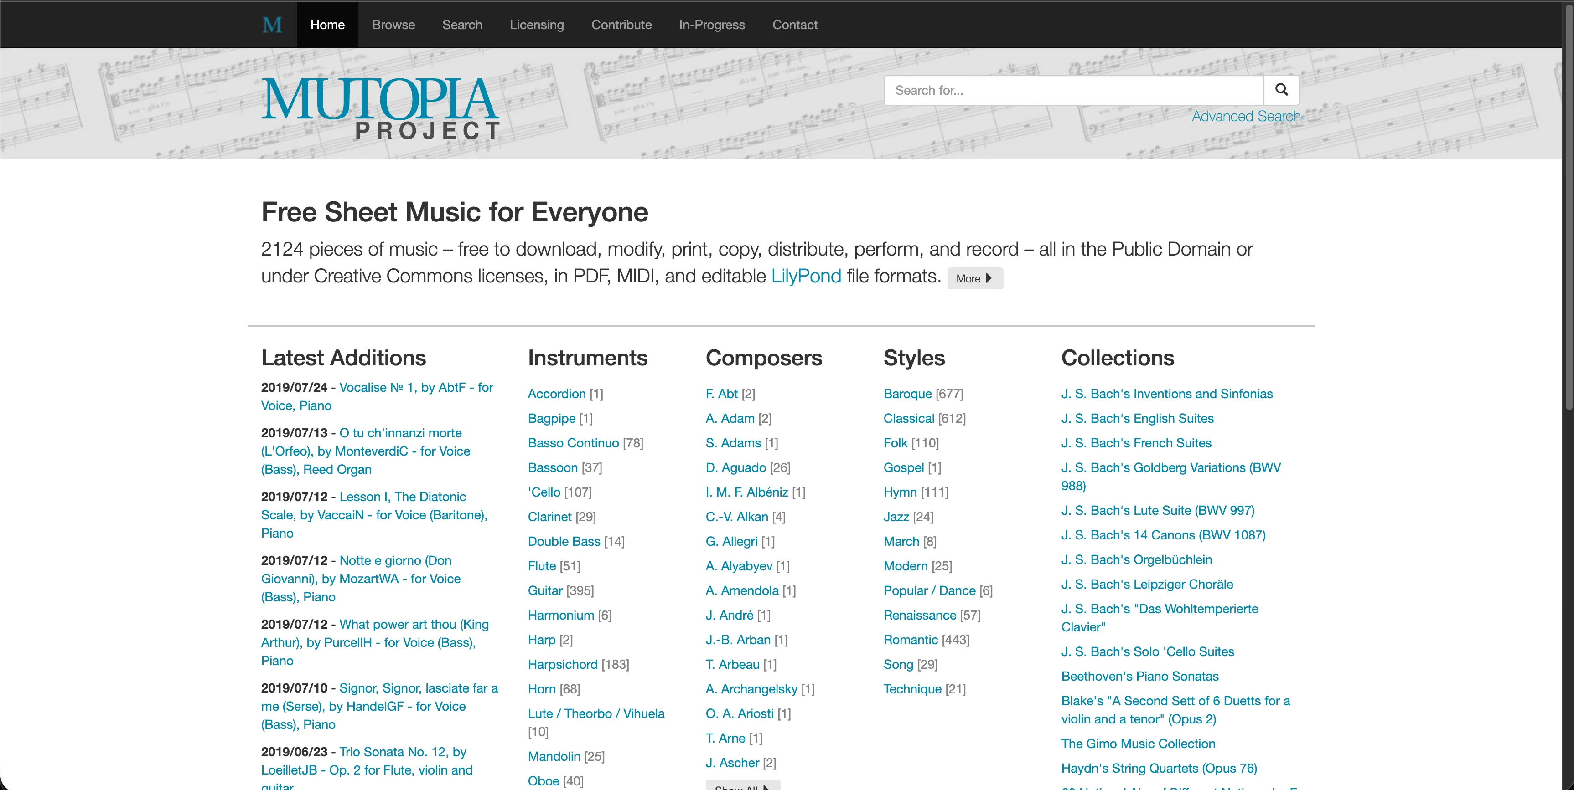Open Signor, Signor, lasciate far a me
This screenshot has width=1574, height=790.
pos(379,706)
